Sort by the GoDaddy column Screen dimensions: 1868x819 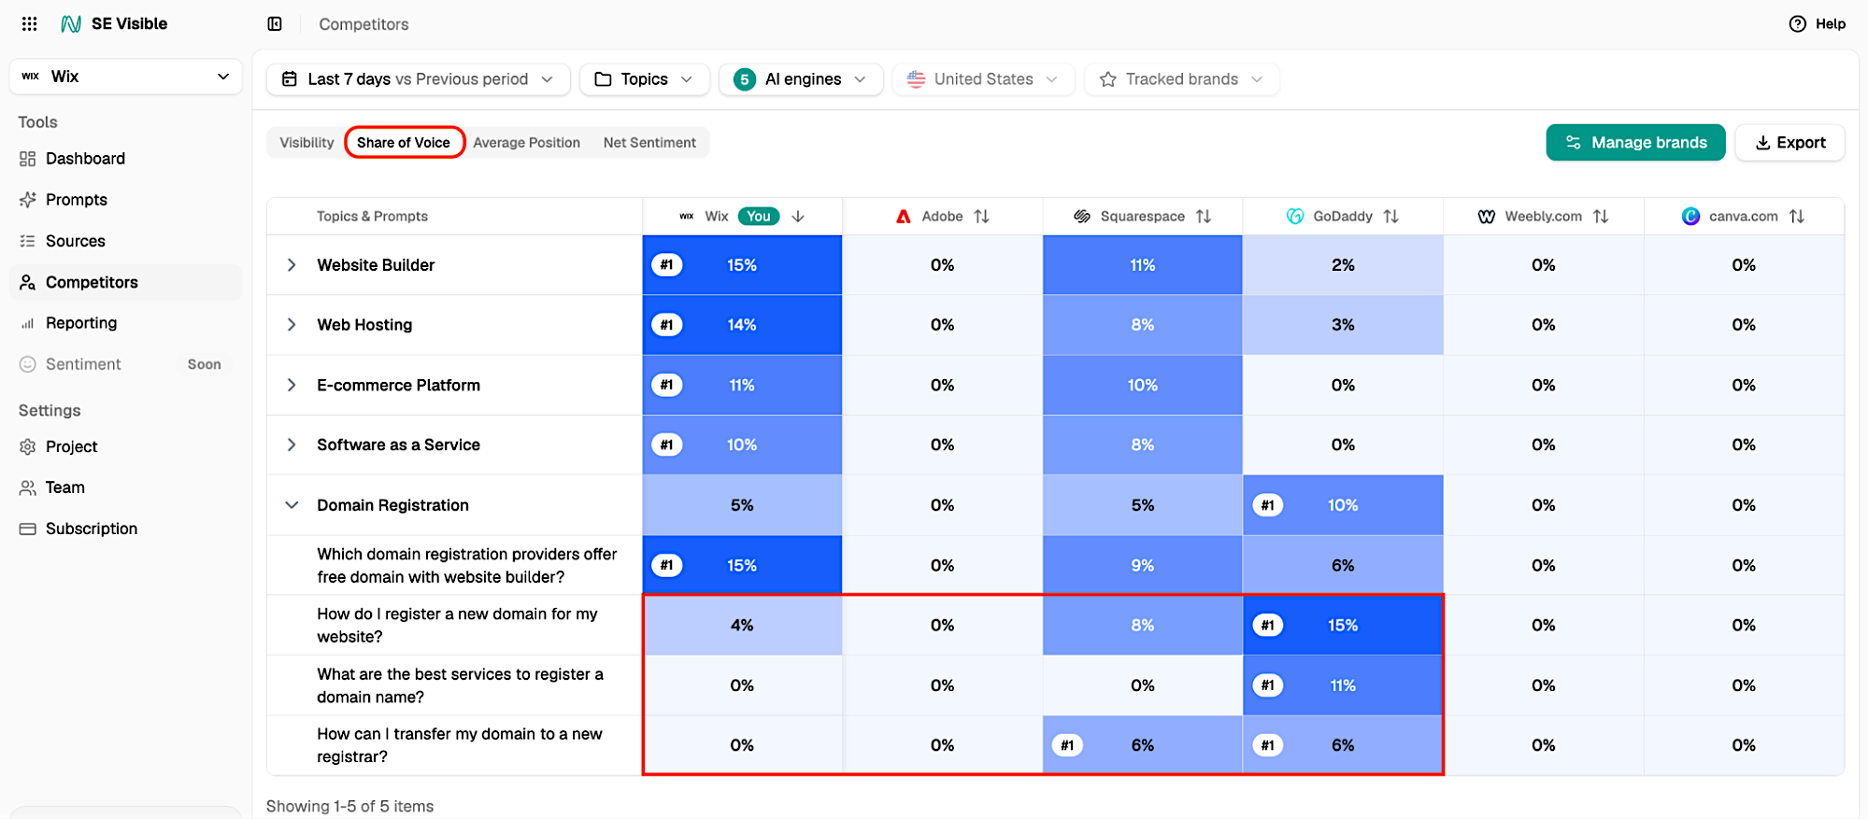[1391, 217]
